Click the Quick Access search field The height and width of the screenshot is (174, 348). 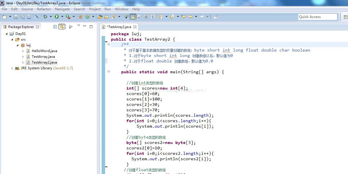click(317, 17)
